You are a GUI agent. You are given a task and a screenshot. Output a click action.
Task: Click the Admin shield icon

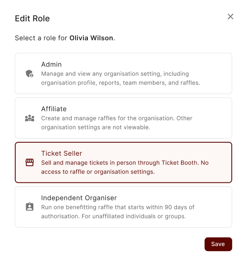point(30,74)
